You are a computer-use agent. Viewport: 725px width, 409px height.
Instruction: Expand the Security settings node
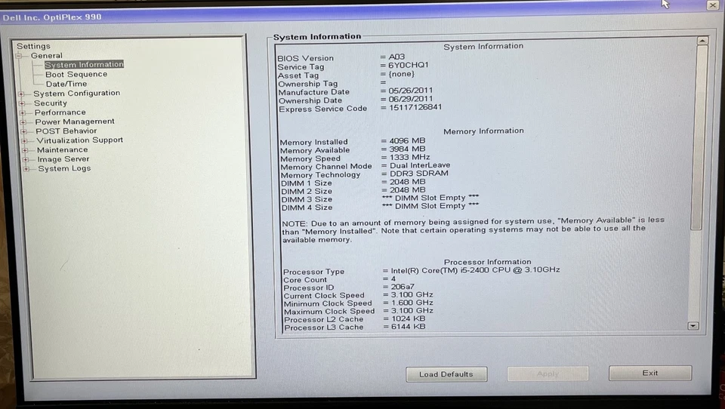point(22,103)
